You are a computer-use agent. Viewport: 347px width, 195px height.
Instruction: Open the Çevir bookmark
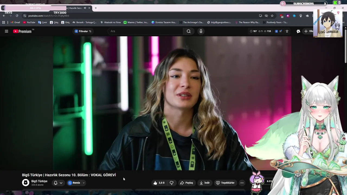click(x=43, y=22)
